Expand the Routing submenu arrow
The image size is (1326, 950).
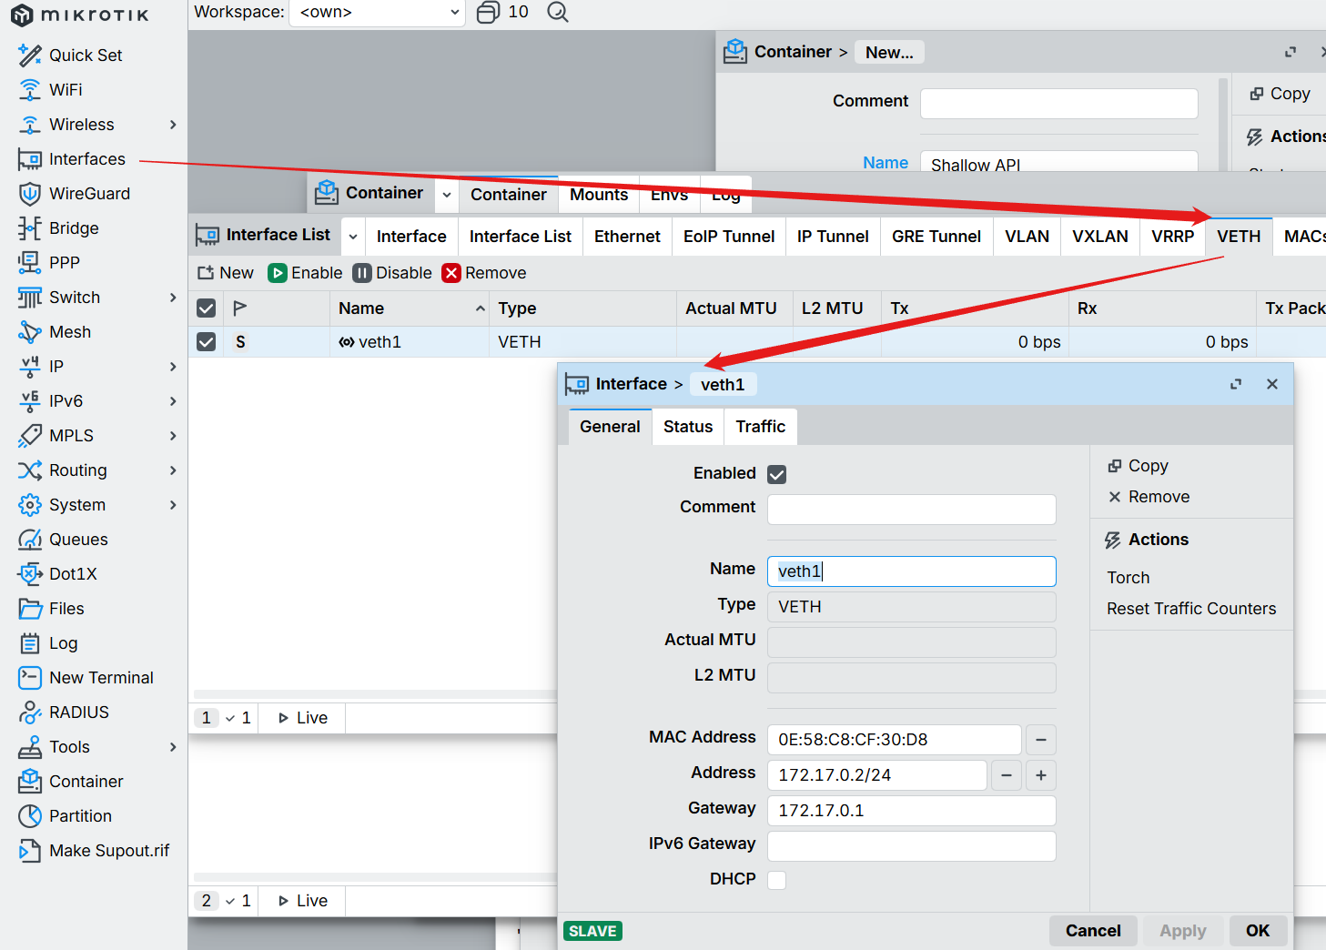173,470
